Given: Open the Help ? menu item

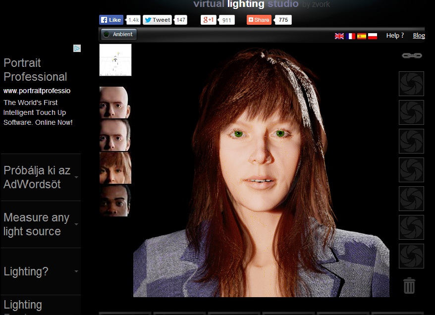Looking at the screenshot, I should click(x=395, y=36).
